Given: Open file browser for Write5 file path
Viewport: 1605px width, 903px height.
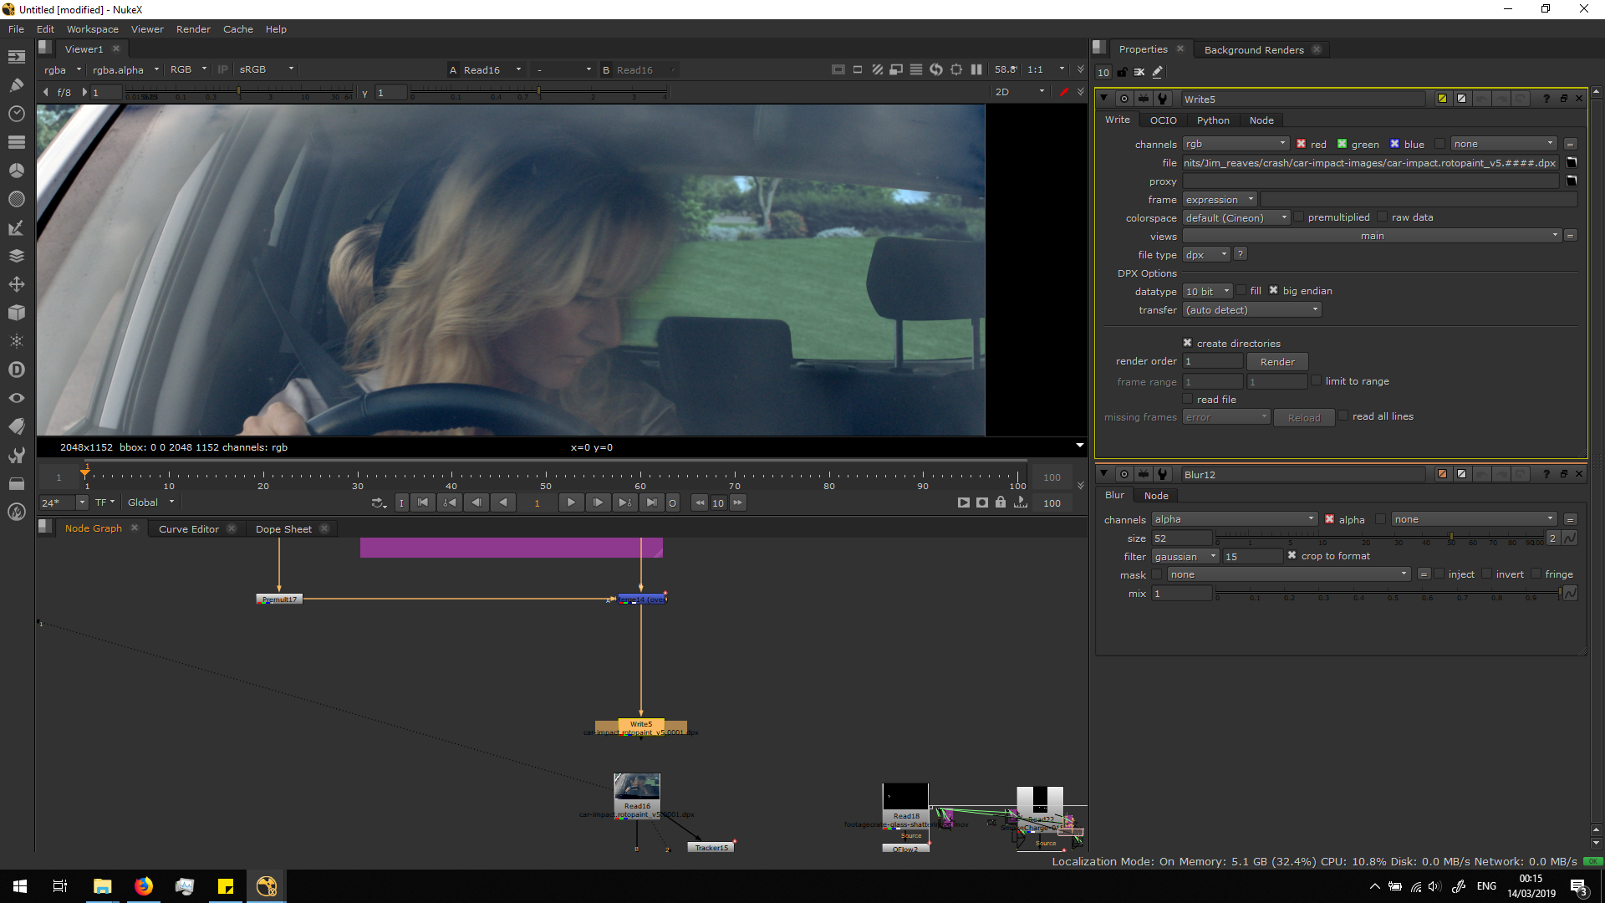Looking at the screenshot, I should (1571, 163).
